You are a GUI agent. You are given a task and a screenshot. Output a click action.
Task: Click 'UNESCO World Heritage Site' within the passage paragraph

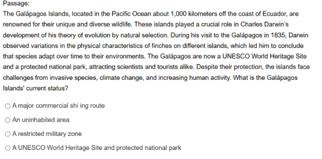coord(265,56)
